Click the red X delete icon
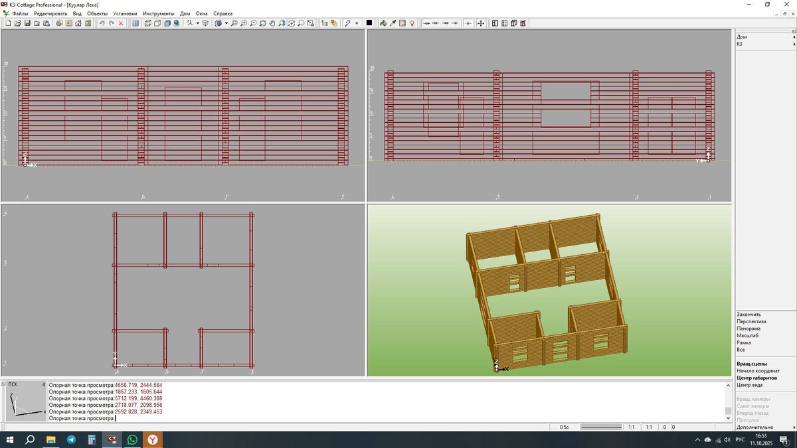Image resolution: width=797 pixels, height=448 pixels. click(x=121, y=23)
